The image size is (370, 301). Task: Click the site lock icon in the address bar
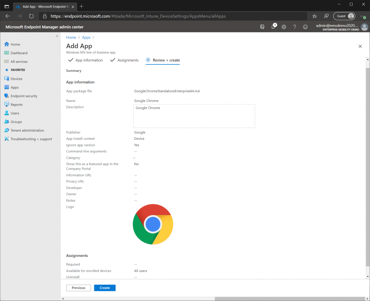[44, 16]
